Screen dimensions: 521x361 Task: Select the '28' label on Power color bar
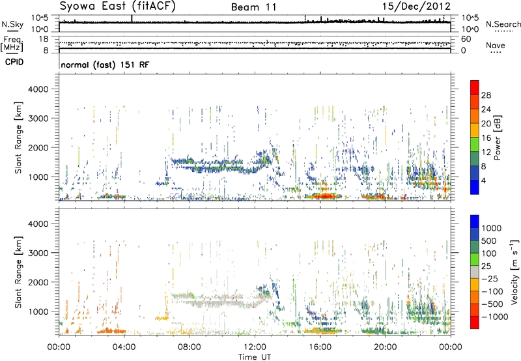coord(486,95)
